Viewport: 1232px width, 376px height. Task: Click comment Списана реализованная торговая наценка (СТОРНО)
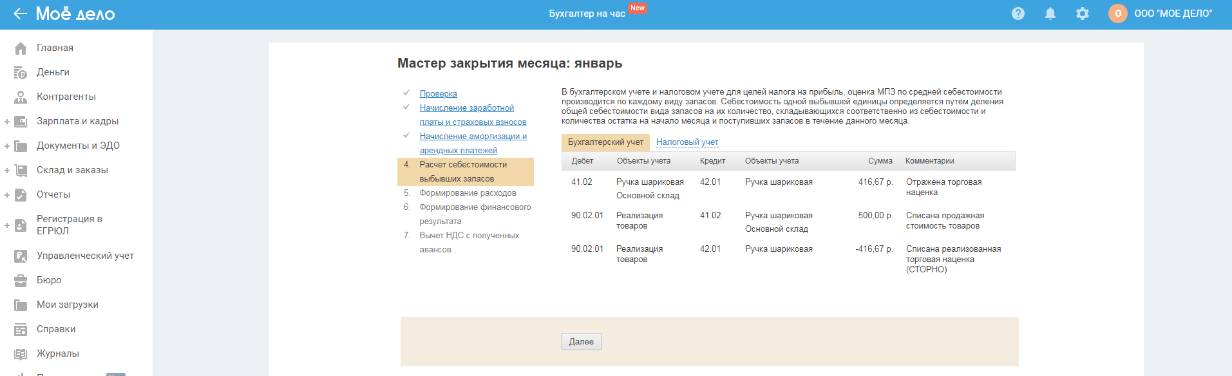click(x=953, y=259)
